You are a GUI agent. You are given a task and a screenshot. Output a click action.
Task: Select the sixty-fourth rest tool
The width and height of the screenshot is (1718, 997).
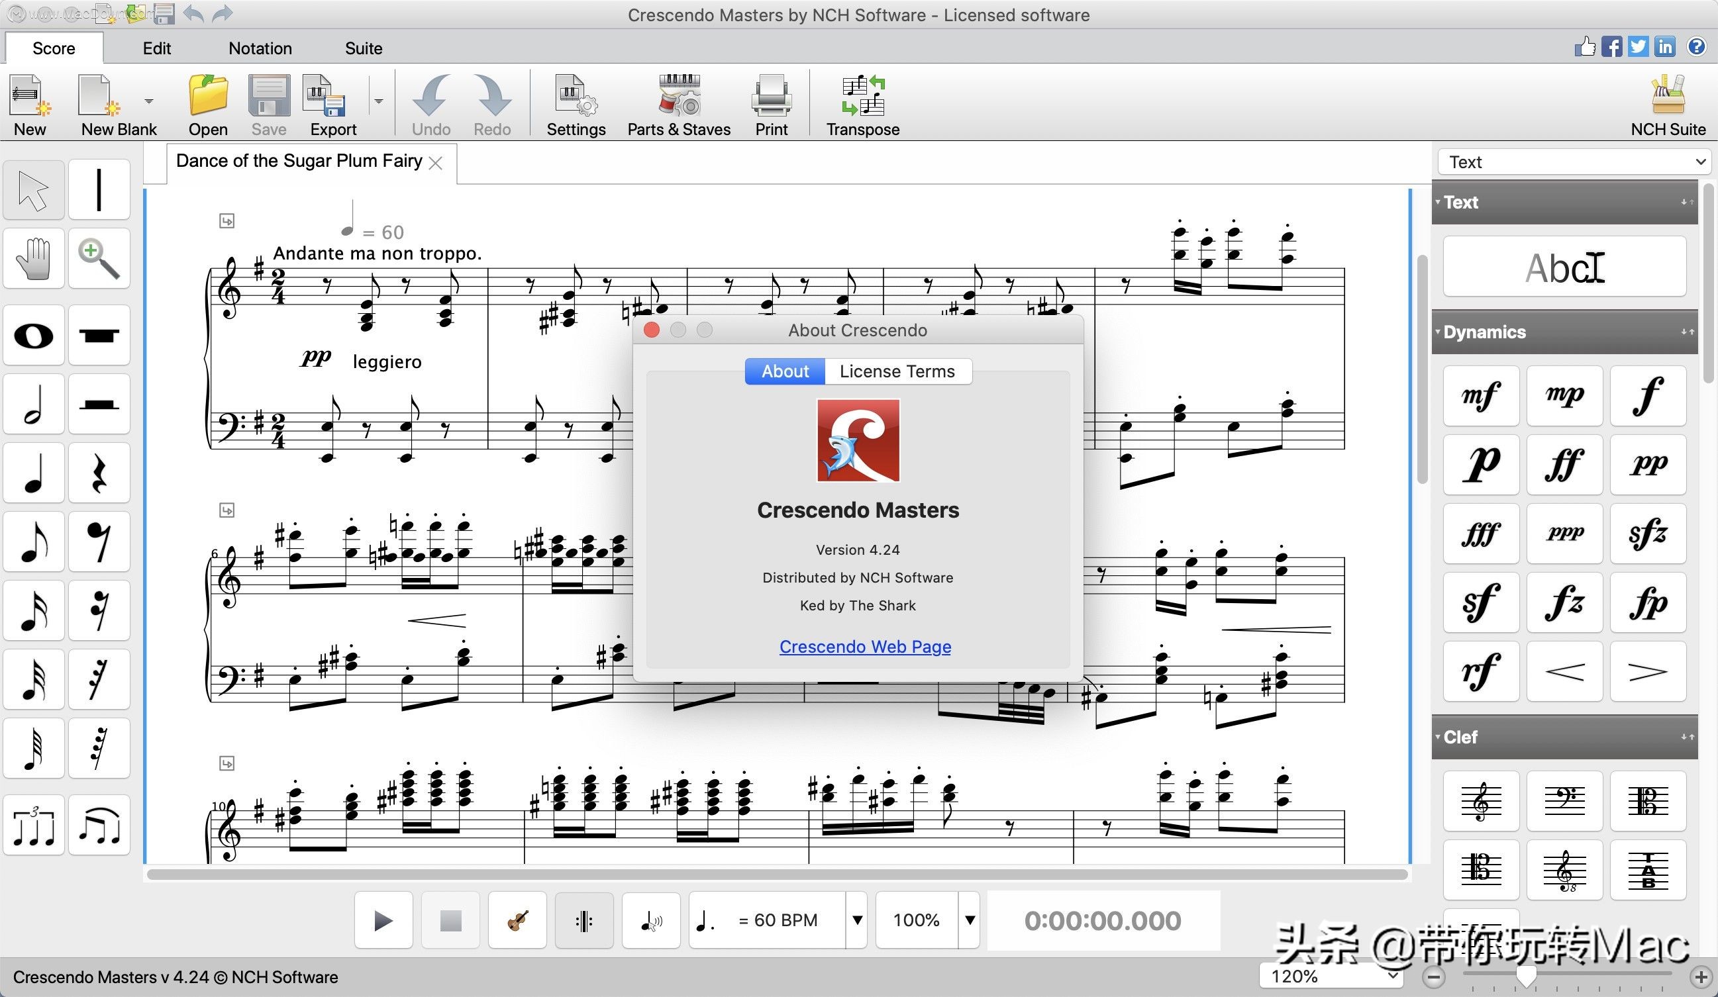coord(99,748)
